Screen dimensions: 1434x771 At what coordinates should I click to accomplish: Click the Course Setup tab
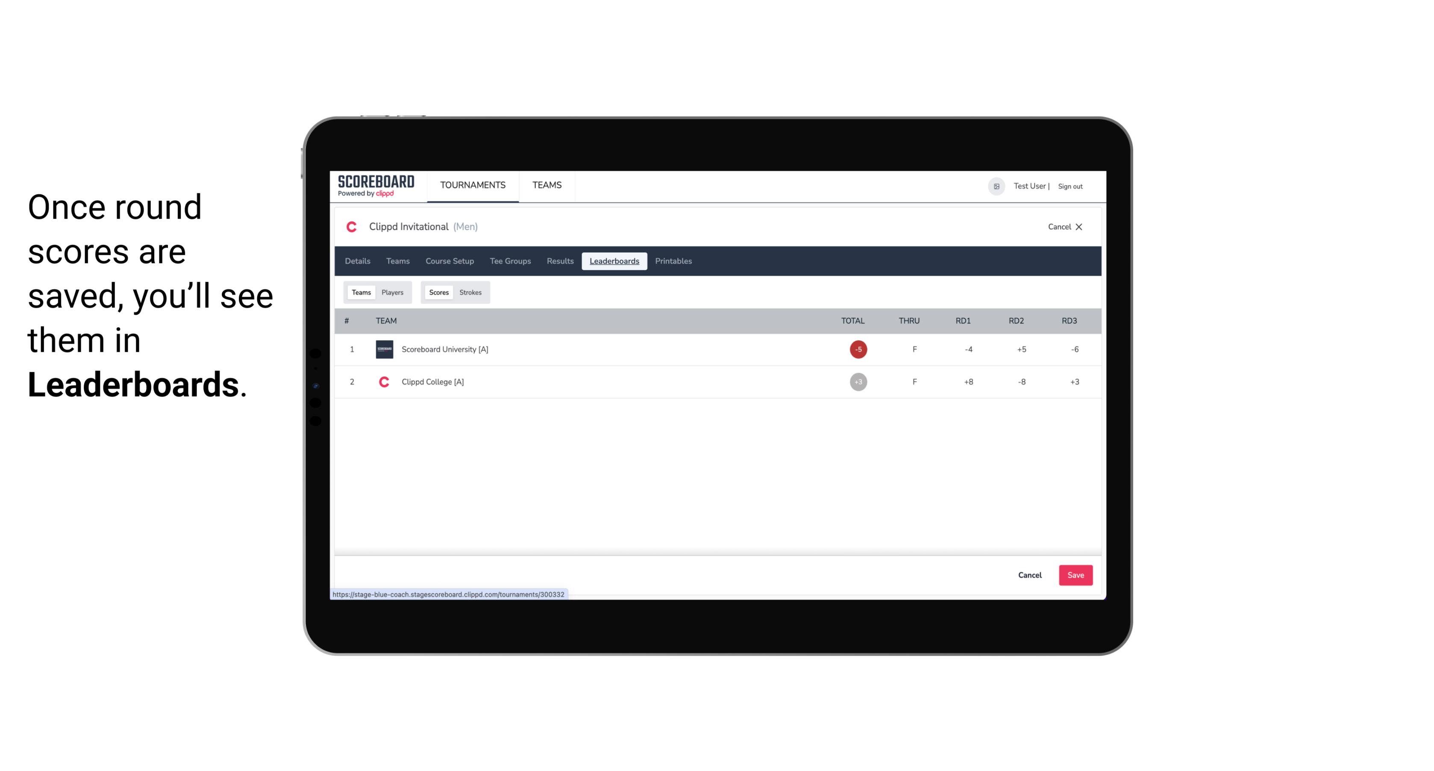pos(450,261)
